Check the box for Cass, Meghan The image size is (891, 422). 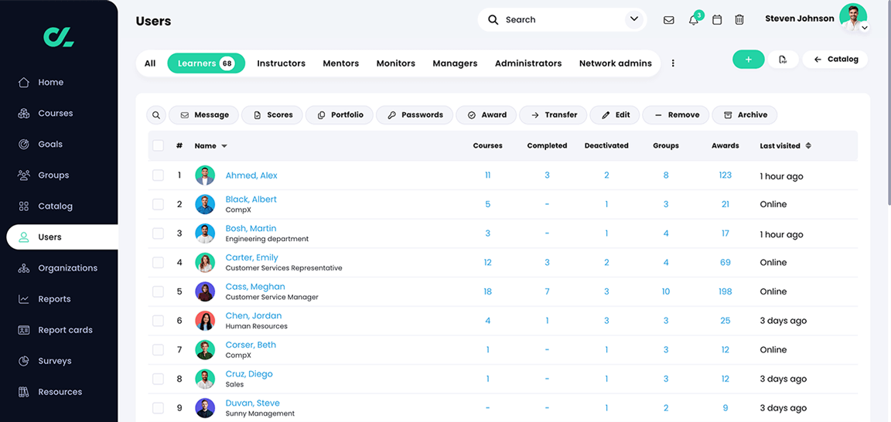click(x=158, y=292)
